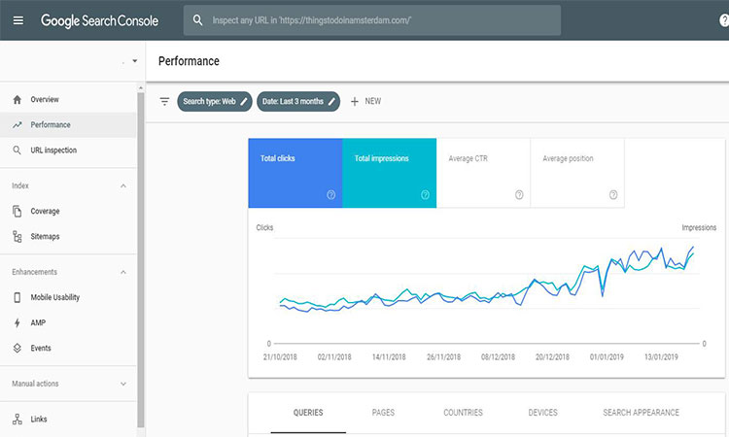This screenshot has width=729, height=437.
Task: Click the Overview home icon
Action: pyautogui.click(x=17, y=100)
